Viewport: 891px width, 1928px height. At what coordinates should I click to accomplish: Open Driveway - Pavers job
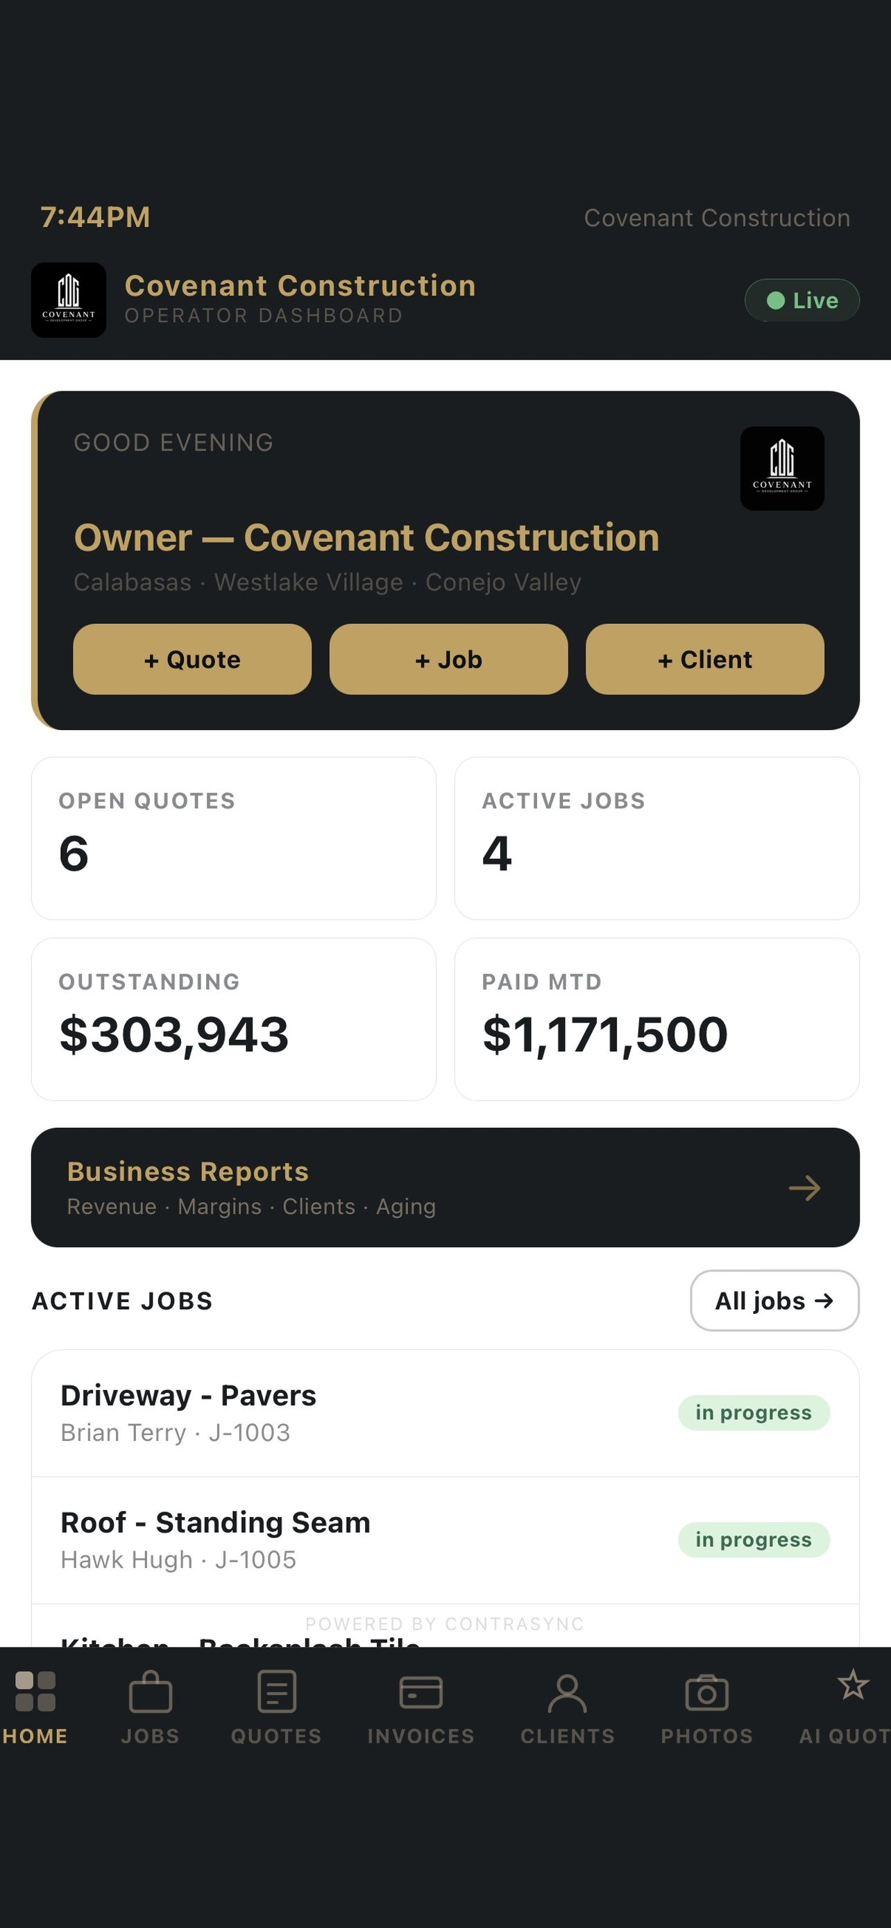tap(445, 1413)
